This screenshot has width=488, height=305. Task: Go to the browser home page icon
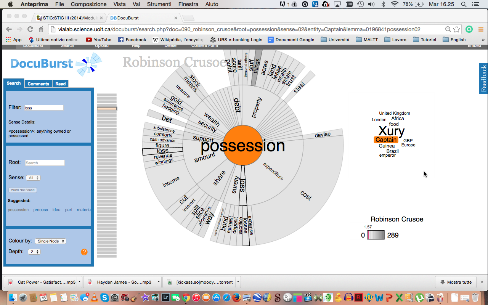click(41, 29)
